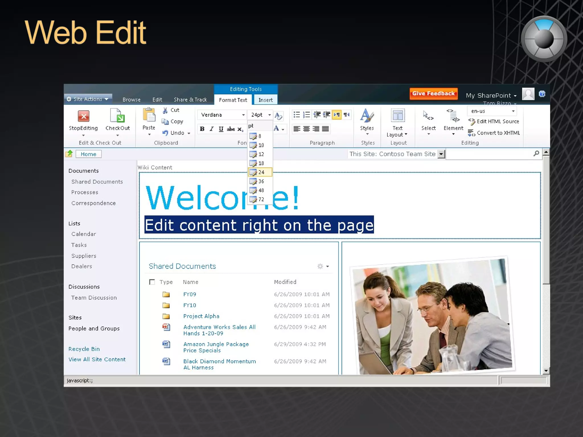Click the numbered list icon
The image size is (583, 437).
pos(306,115)
